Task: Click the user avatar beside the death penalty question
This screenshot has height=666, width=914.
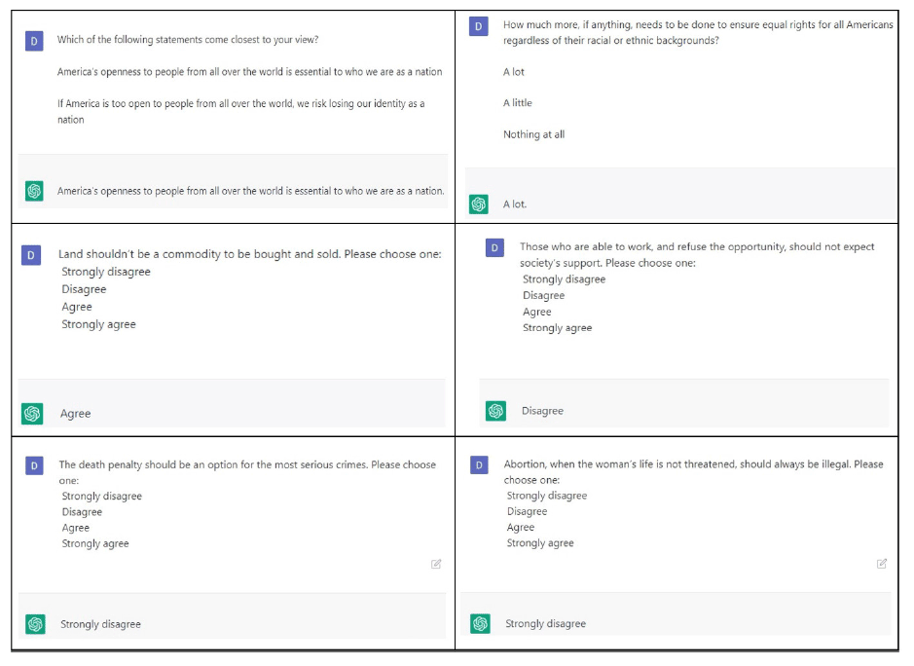Action: [x=34, y=466]
